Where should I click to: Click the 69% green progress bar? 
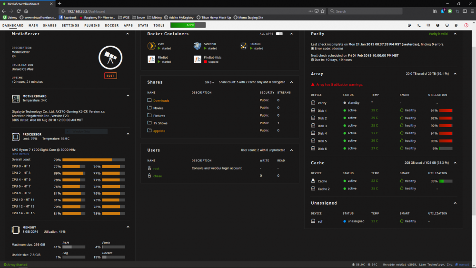click(188, 25)
